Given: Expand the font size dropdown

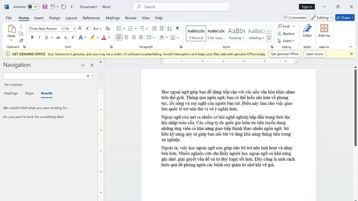Looking at the screenshot, I should pos(74,29).
